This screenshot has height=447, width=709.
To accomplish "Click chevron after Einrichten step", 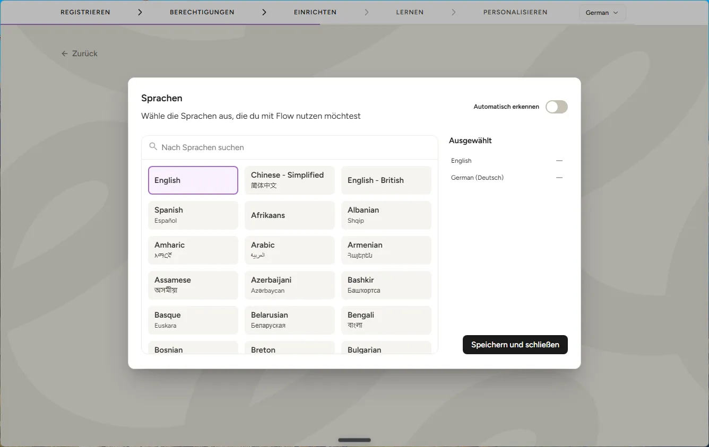I will pyautogui.click(x=367, y=12).
